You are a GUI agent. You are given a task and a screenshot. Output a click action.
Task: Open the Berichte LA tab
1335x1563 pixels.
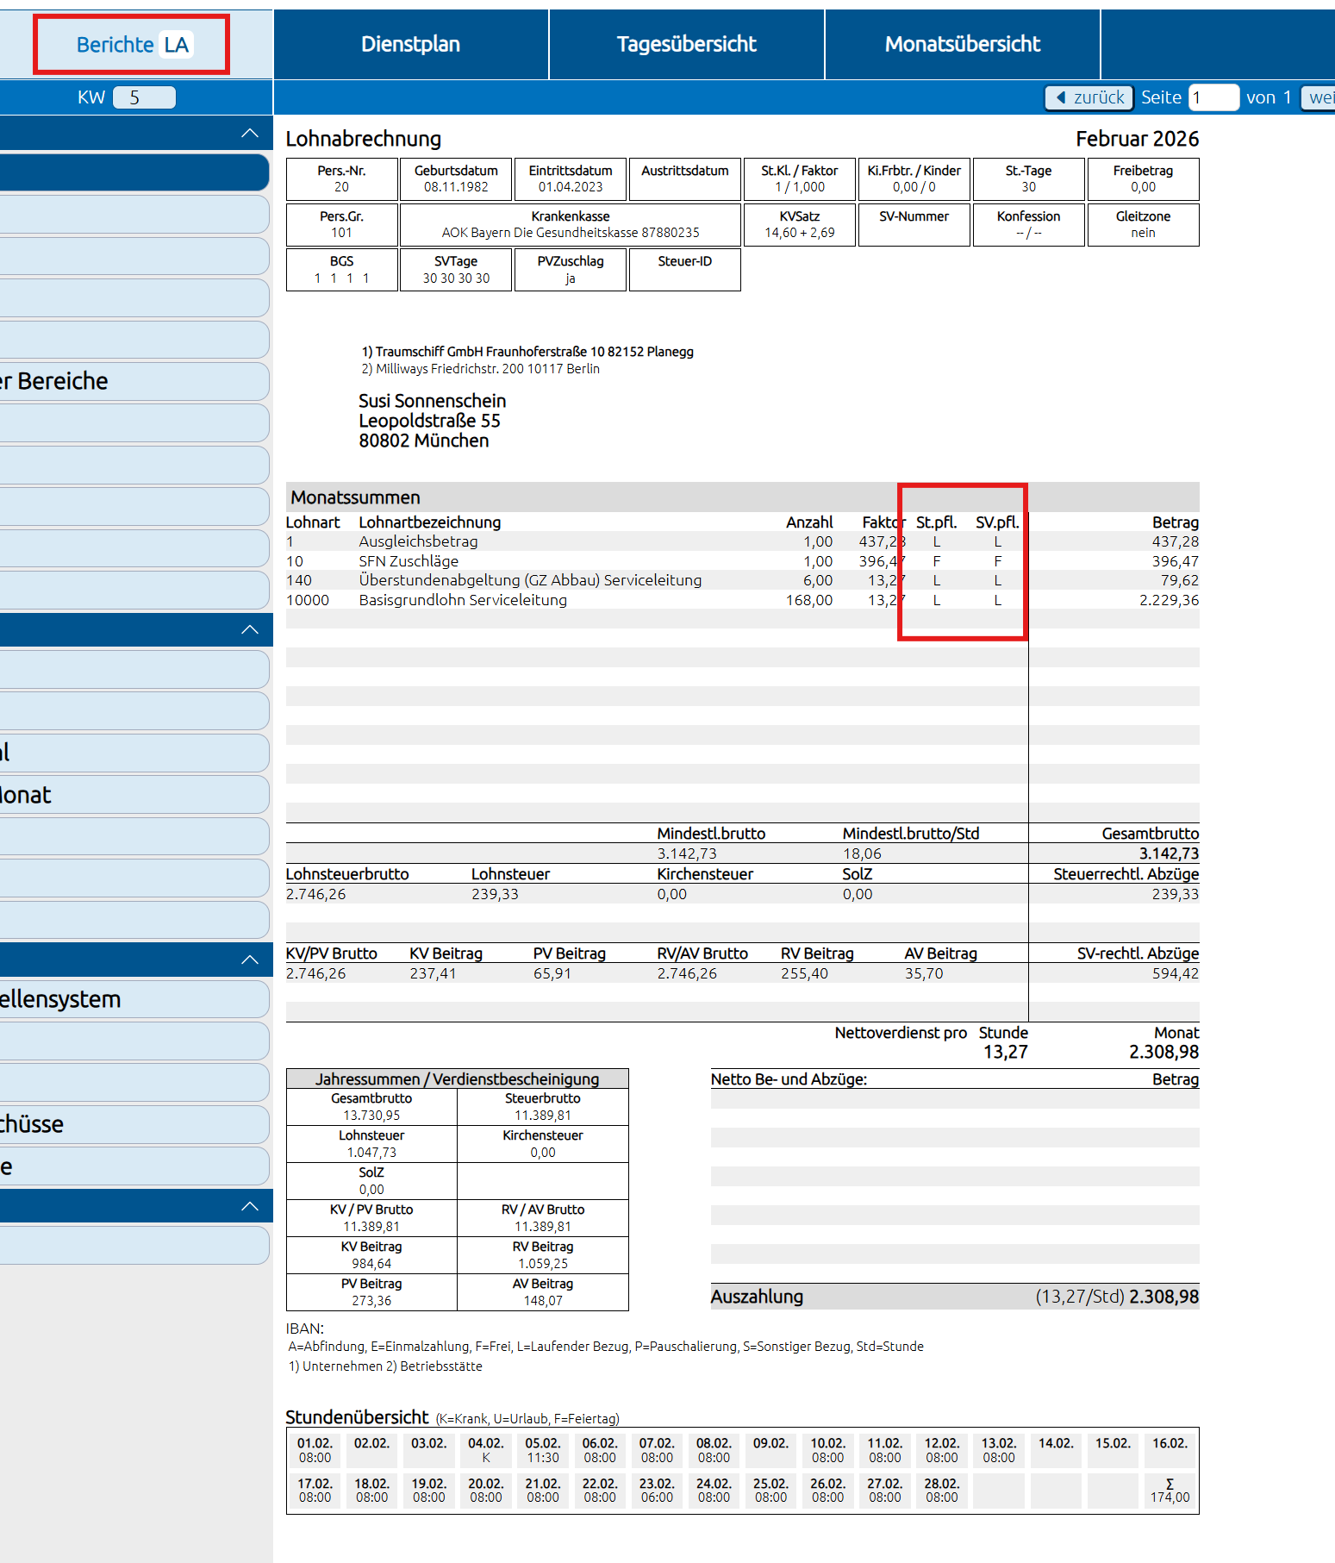132,45
